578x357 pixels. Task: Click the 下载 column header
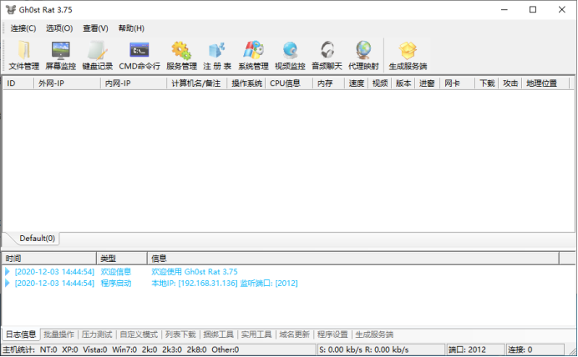coord(487,83)
